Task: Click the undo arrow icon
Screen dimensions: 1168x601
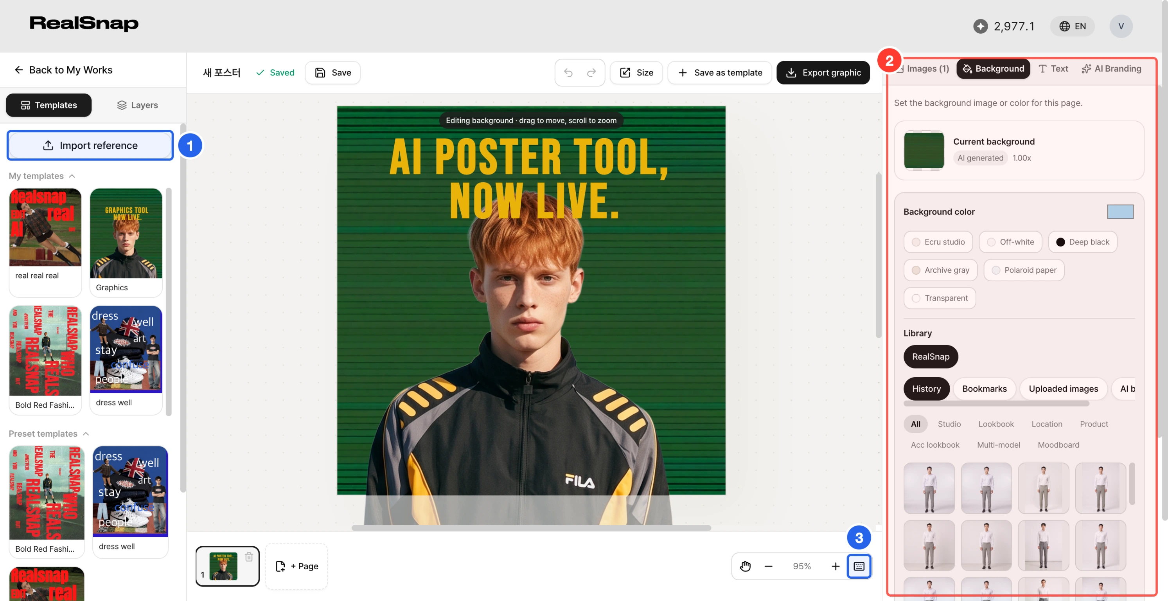Action: click(x=568, y=72)
